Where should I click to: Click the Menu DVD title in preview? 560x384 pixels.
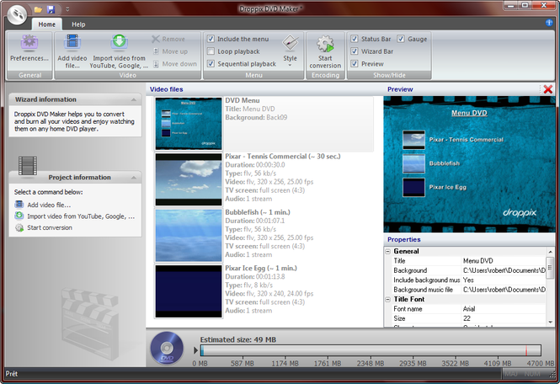point(469,113)
